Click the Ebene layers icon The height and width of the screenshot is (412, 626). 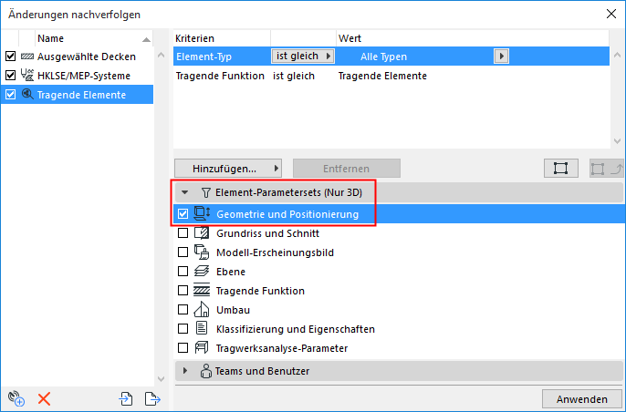click(x=202, y=272)
